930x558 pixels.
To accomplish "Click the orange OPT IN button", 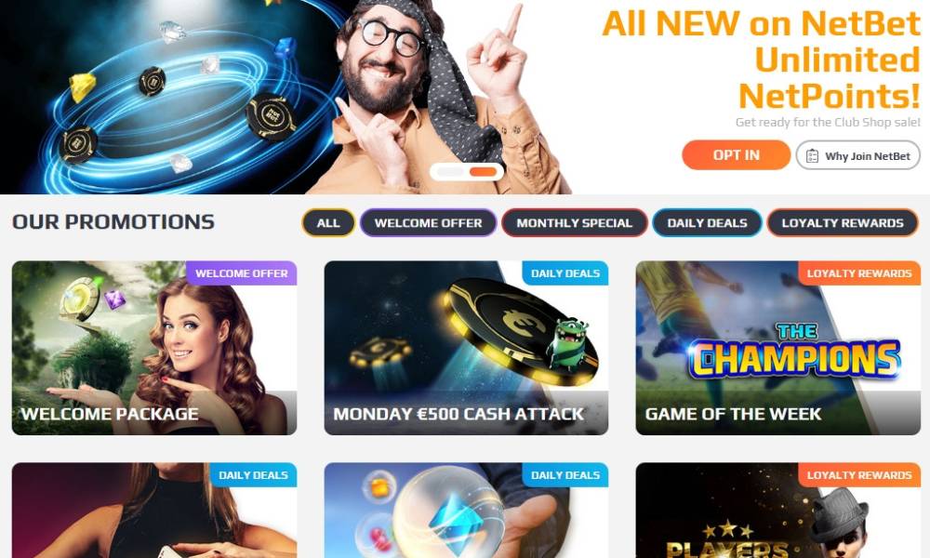I will click(x=736, y=155).
